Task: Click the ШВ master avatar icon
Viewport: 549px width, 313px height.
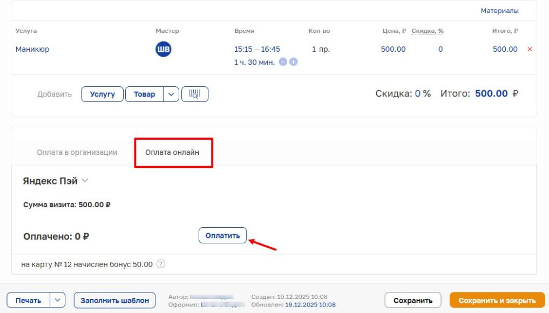Action: [163, 50]
